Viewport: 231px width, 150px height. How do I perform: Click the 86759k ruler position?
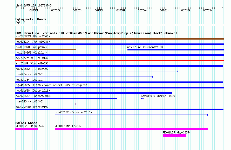coord(121,10)
